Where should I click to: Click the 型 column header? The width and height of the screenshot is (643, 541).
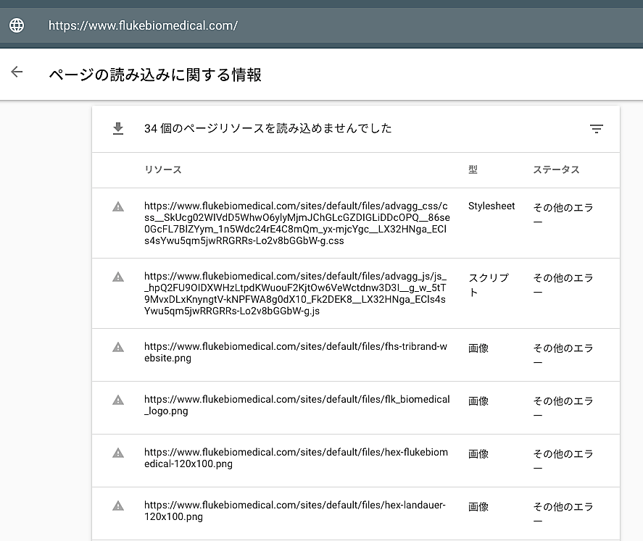(473, 169)
